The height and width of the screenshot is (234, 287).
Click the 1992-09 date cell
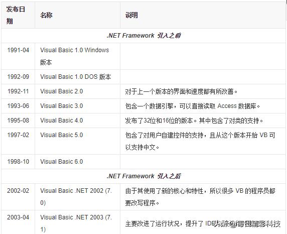point(18,77)
